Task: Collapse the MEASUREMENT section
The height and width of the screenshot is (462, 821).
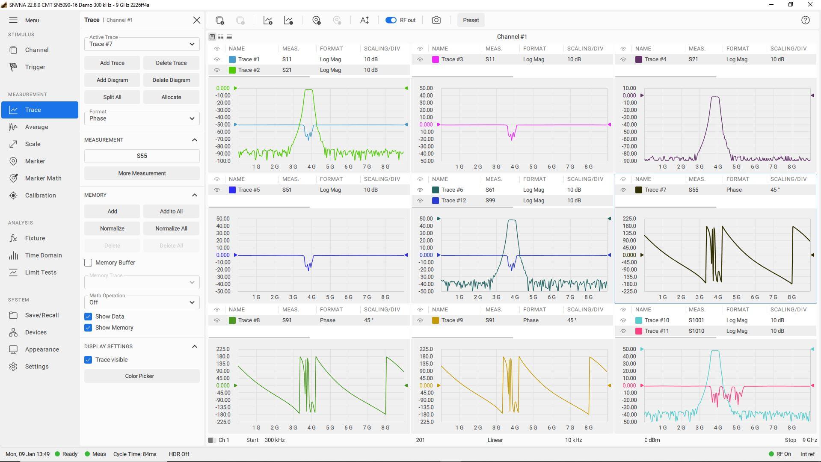Action: (x=195, y=139)
